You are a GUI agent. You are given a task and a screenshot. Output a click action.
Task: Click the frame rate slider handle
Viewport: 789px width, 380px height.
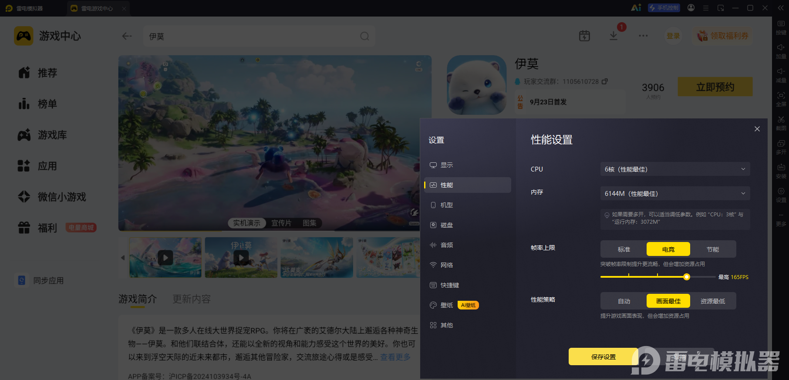[687, 277]
